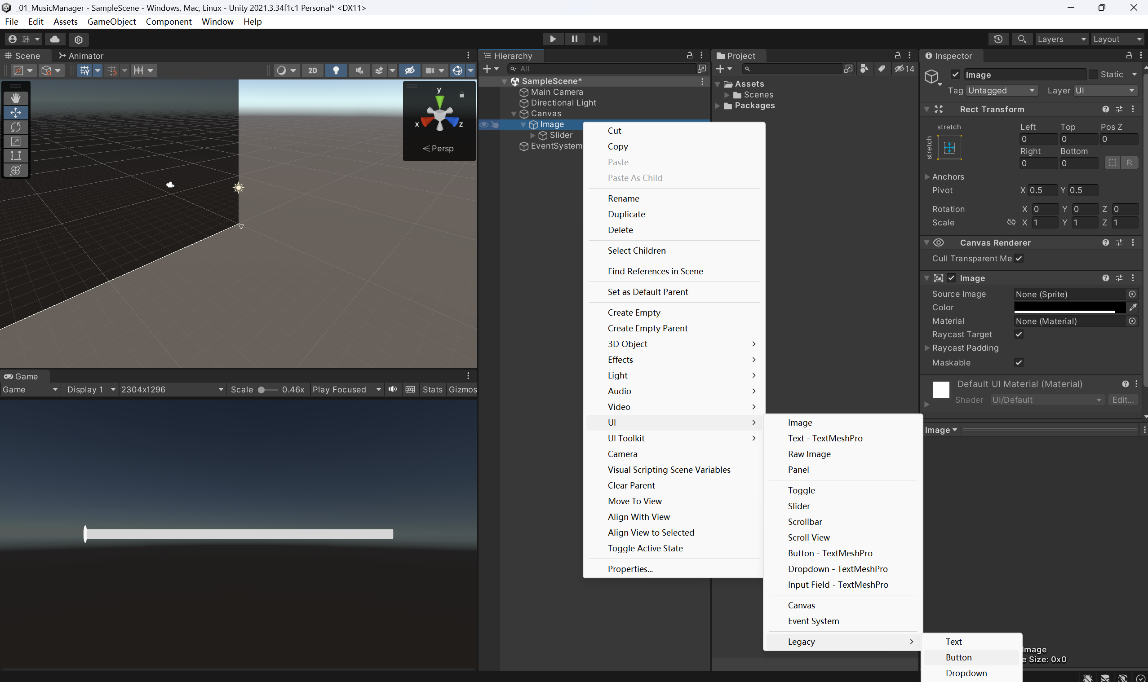Select the Rotate tool
The image size is (1148, 682).
pos(16,127)
